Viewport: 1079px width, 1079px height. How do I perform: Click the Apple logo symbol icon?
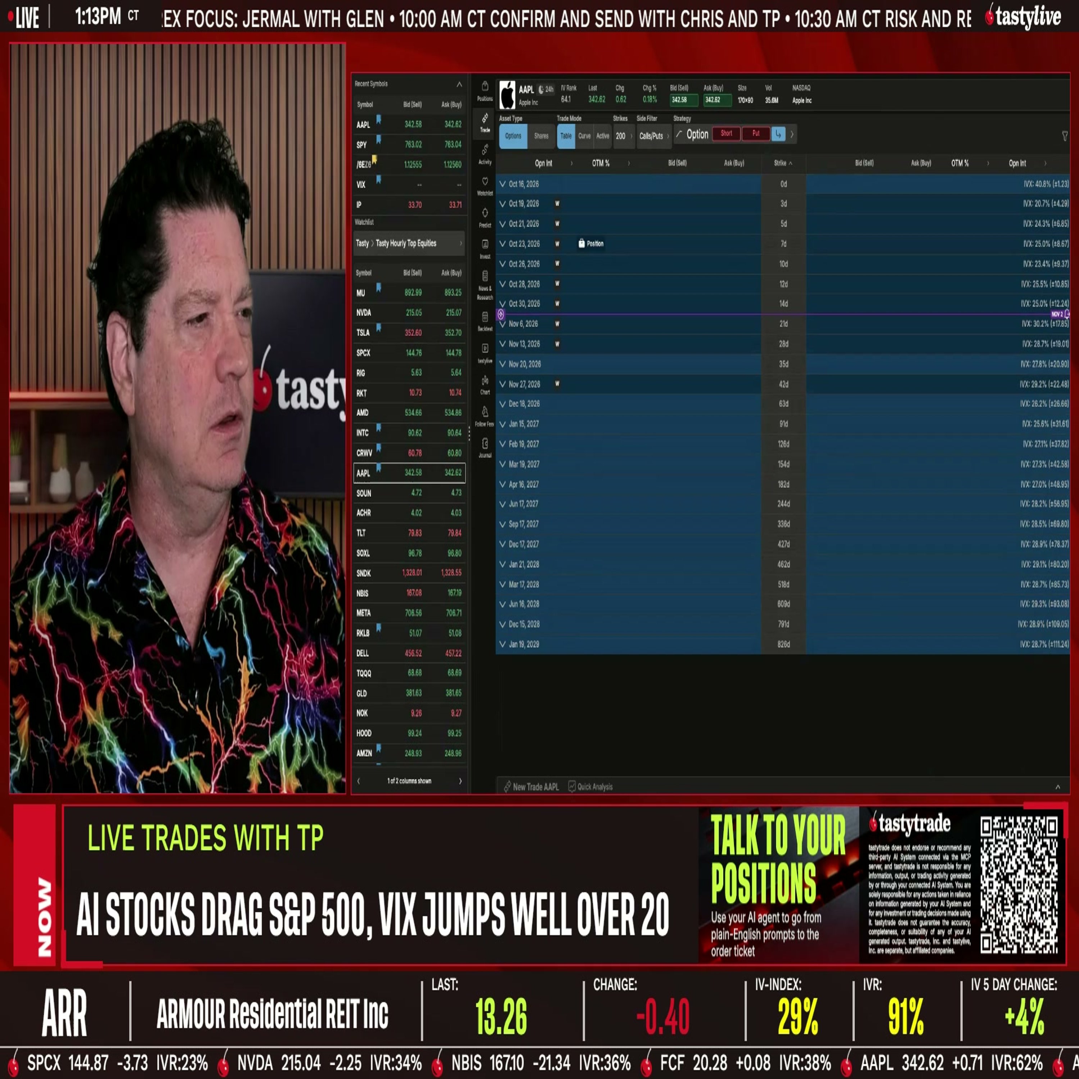point(507,94)
